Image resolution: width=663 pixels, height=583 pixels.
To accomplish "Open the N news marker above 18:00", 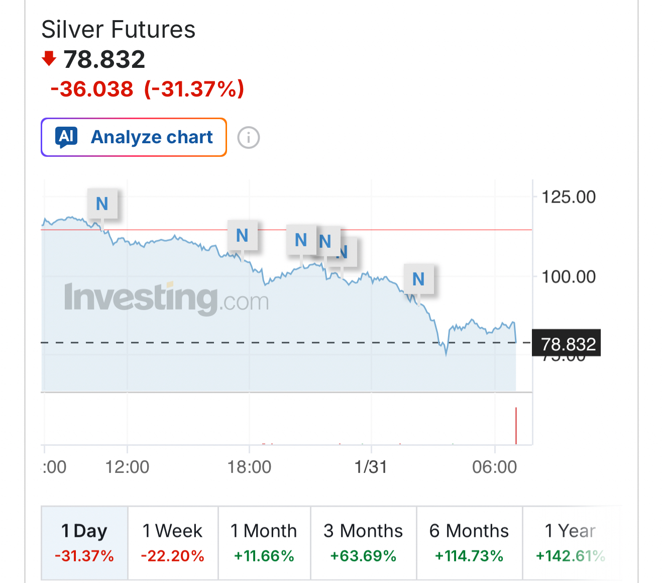I will coord(242,235).
